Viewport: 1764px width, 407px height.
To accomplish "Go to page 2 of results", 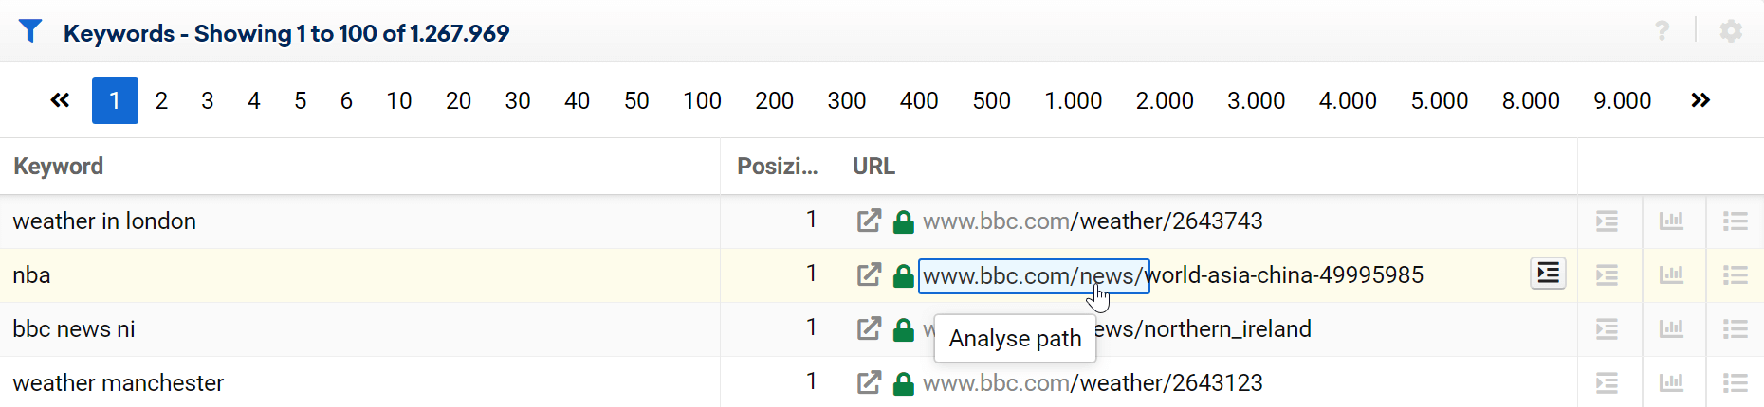I will [161, 100].
